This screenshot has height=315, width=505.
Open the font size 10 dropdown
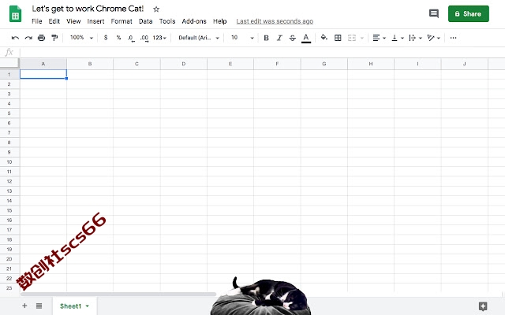242,38
